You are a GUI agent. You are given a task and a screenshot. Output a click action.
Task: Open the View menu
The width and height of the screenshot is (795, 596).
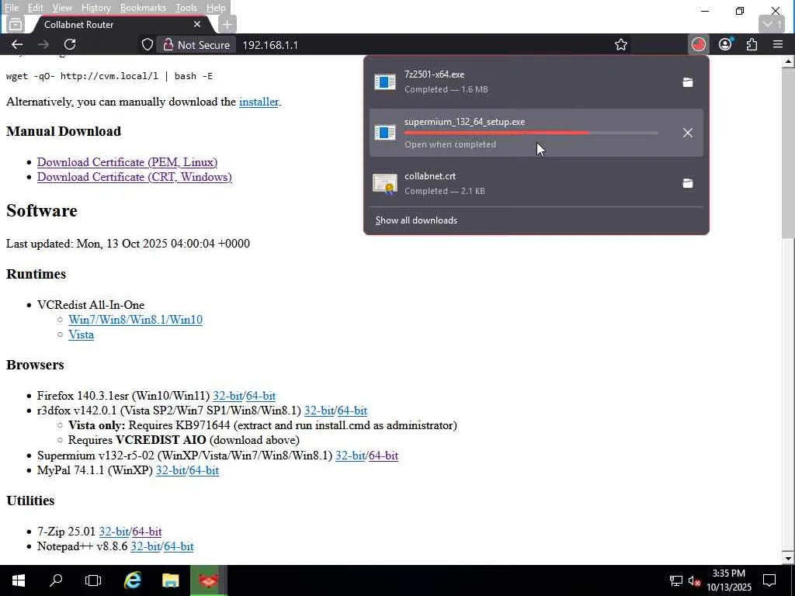click(62, 8)
